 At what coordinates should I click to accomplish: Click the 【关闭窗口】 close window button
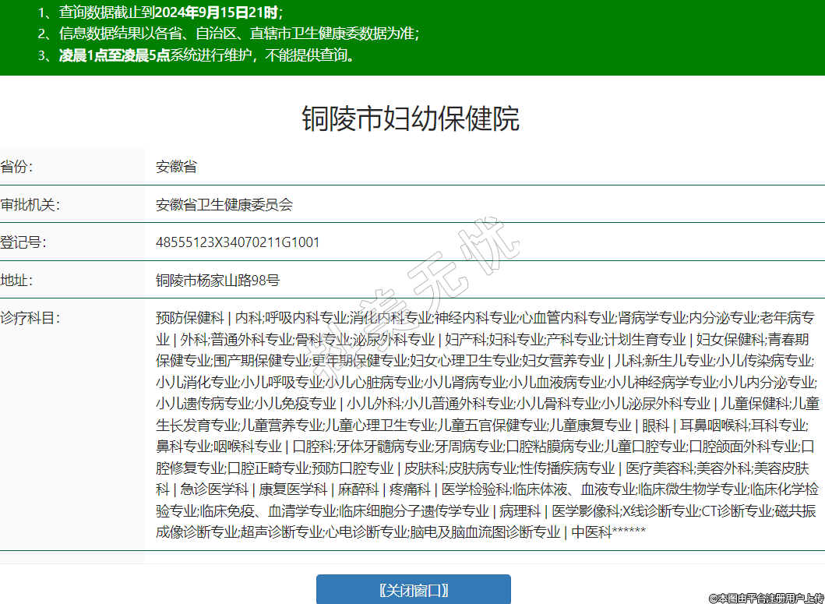(x=413, y=590)
